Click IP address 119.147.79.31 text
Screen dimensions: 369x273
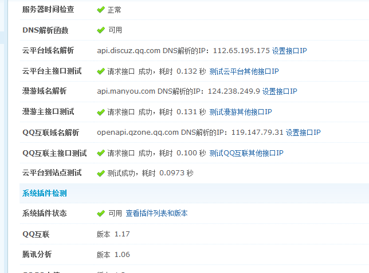coord(257,133)
